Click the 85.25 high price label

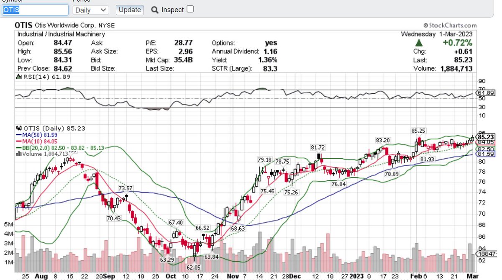point(419,131)
